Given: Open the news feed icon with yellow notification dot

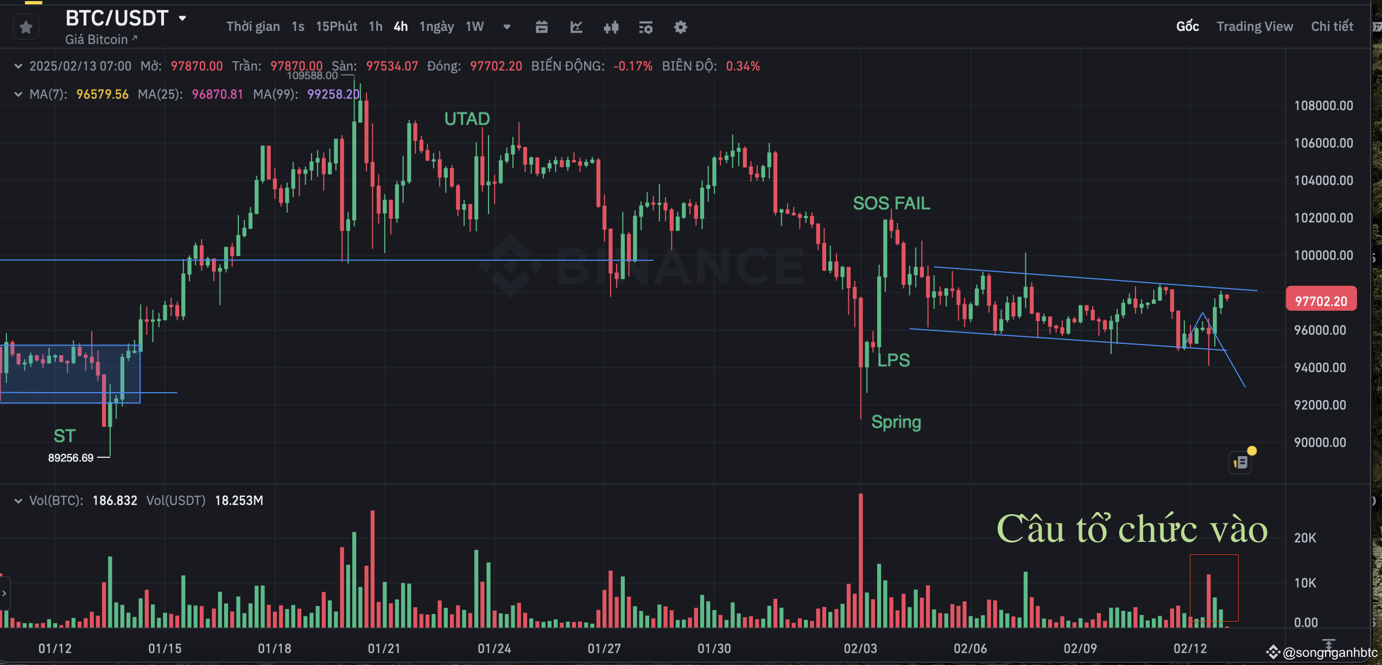Looking at the screenshot, I should [x=1240, y=462].
